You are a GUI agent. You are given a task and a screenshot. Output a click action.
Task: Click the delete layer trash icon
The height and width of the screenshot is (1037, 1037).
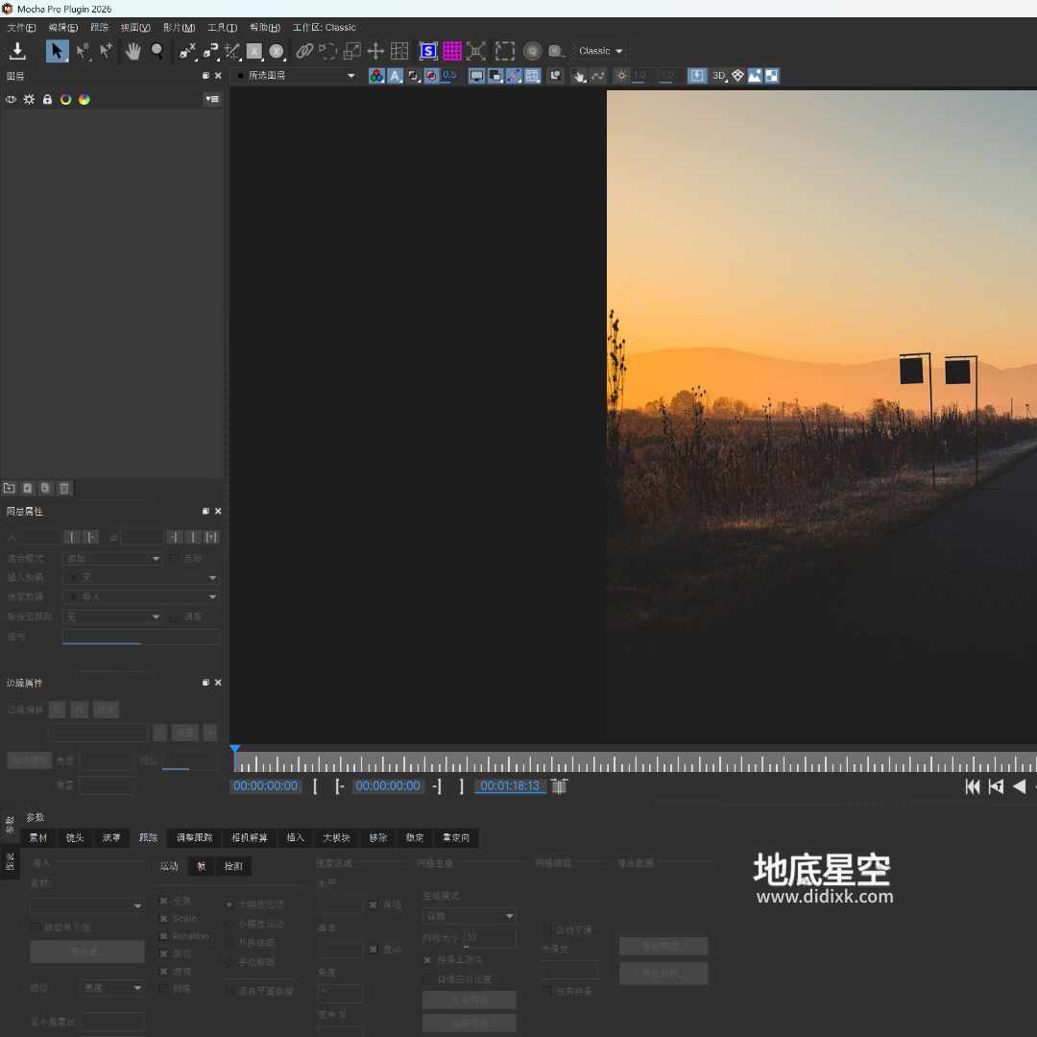(x=64, y=488)
